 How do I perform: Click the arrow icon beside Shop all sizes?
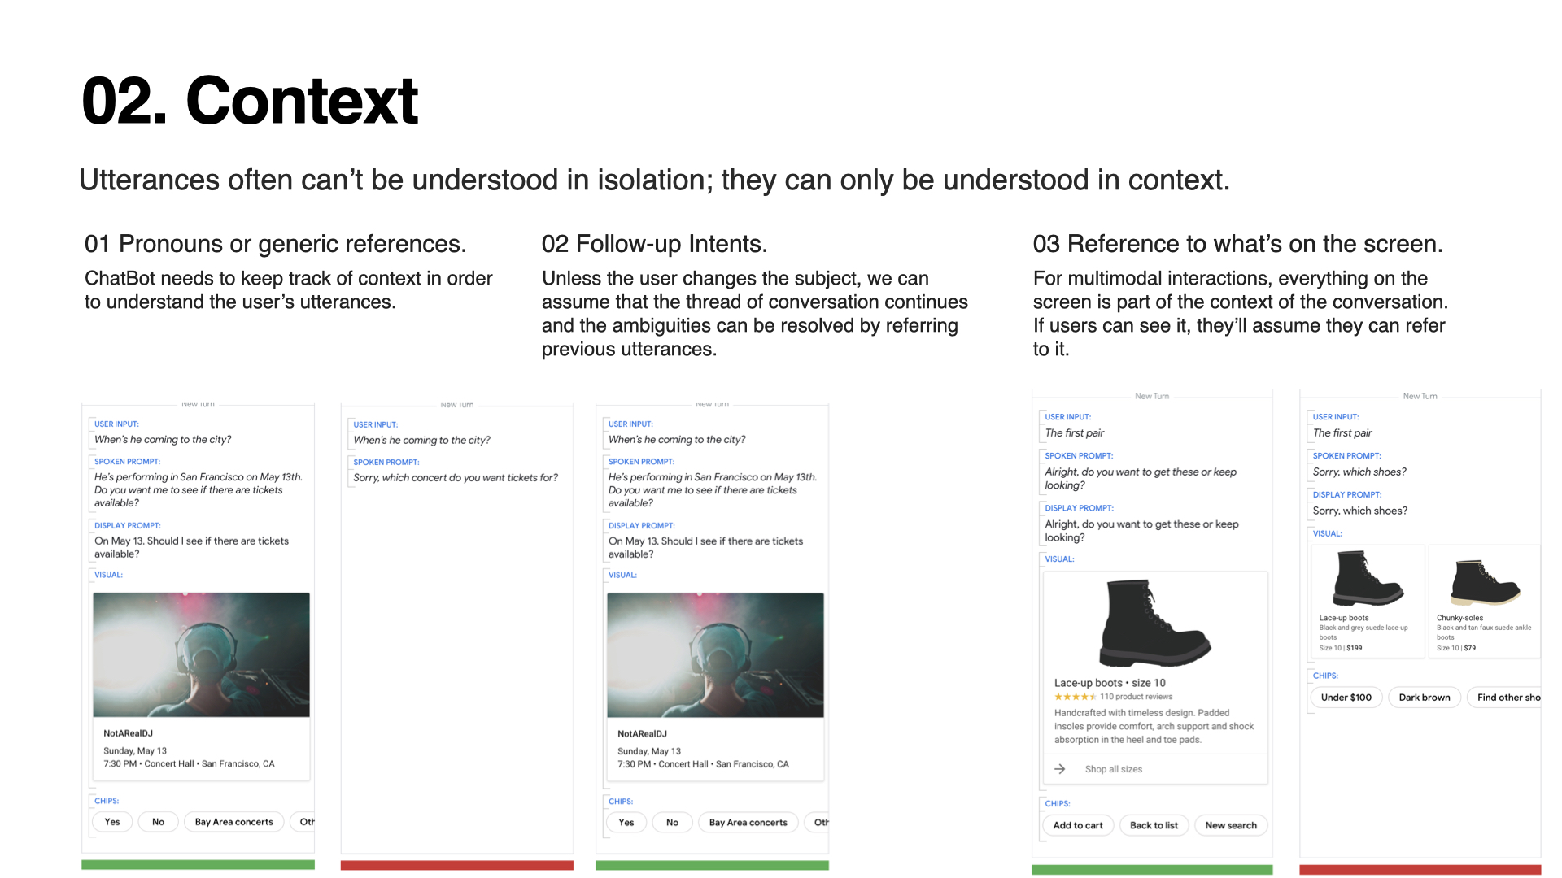click(x=1059, y=769)
